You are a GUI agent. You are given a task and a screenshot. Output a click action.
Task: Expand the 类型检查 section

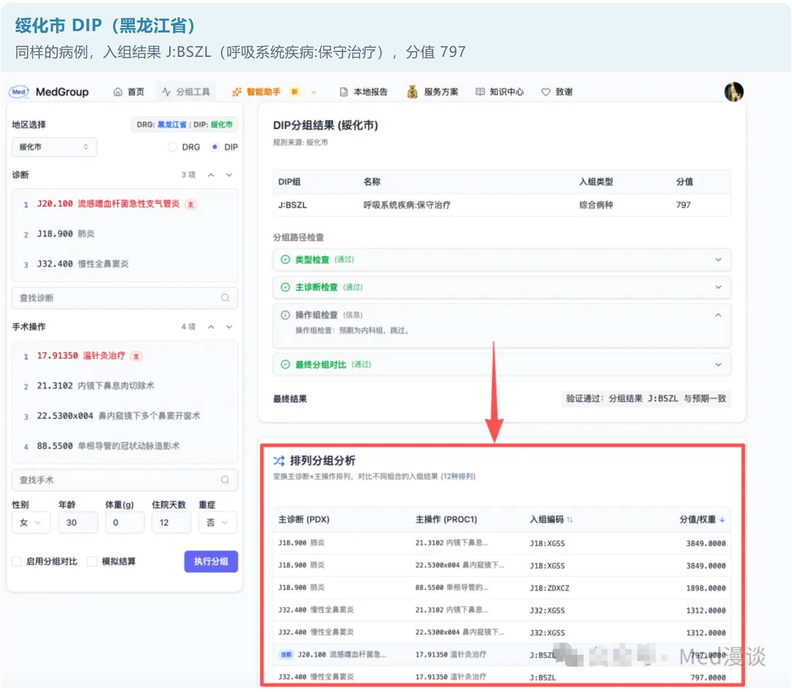[x=718, y=260]
